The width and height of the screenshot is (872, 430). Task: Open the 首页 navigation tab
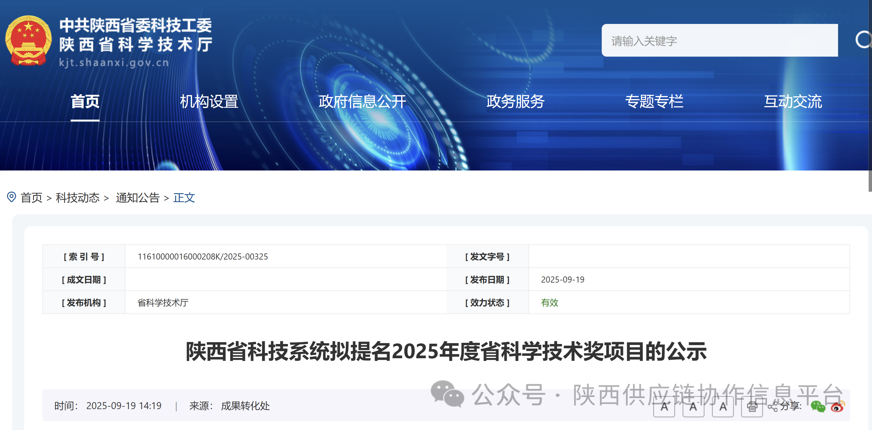85,101
